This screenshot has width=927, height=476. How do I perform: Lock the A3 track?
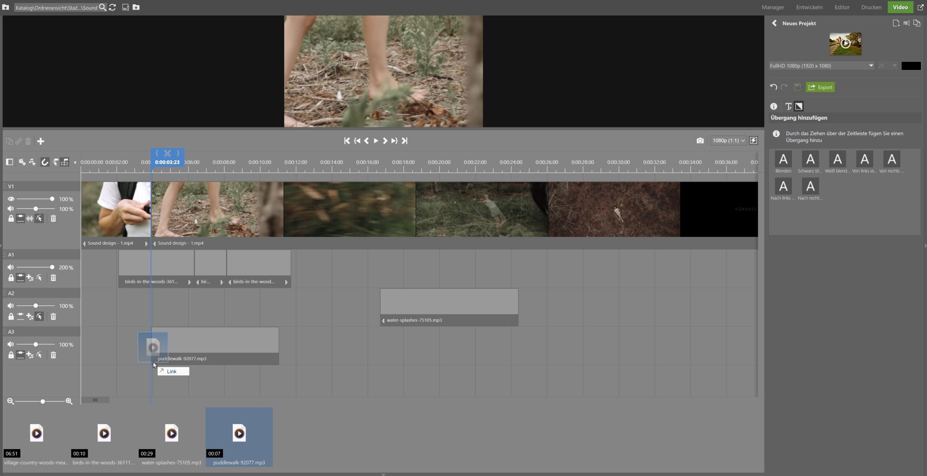click(11, 355)
